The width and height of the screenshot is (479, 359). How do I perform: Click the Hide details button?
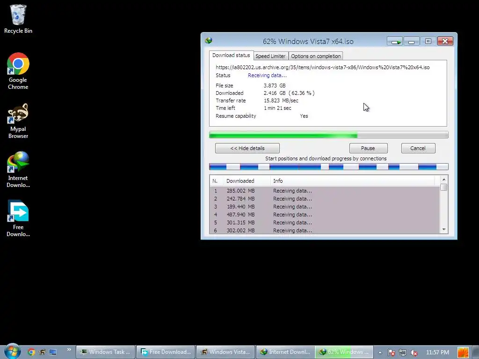tap(247, 148)
